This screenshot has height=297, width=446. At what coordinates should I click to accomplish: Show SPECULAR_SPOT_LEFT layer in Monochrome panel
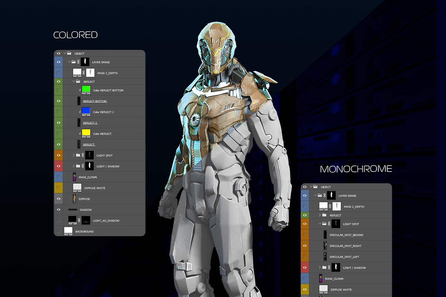pyautogui.click(x=305, y=257)
